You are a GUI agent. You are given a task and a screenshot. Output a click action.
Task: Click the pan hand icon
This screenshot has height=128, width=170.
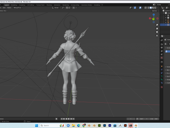(x=157, y=28)
